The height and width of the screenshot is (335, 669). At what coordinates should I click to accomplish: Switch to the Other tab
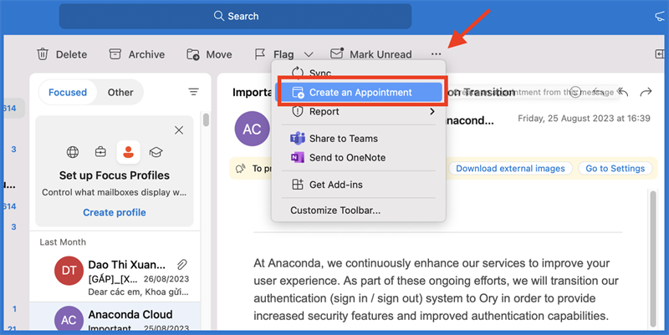pyautogui.click(x=120, y=92)
